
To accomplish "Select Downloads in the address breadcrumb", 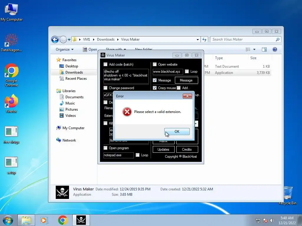I will click(x=106, y=39).
